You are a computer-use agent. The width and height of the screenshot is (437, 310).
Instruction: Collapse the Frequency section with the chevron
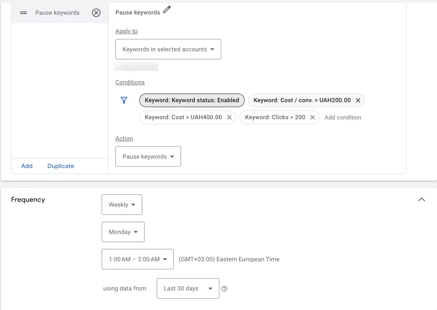tap(421, 199)
